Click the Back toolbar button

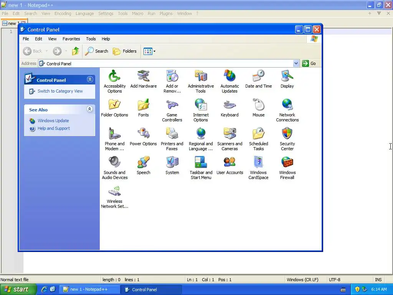click(33, 51)
